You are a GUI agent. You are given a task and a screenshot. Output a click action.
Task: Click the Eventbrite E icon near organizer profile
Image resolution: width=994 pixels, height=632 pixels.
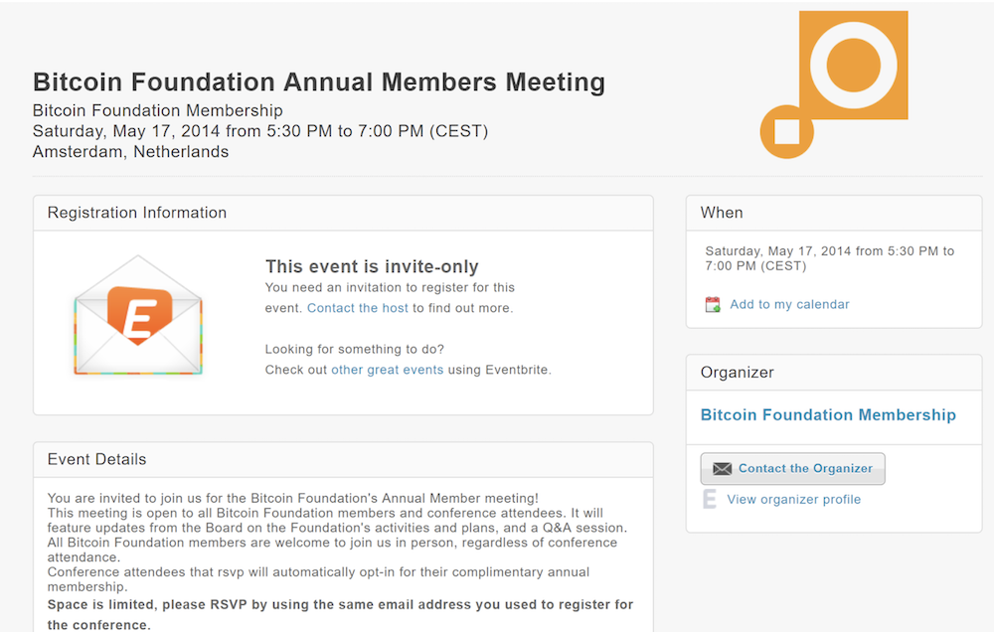click(x=710, y=500)
